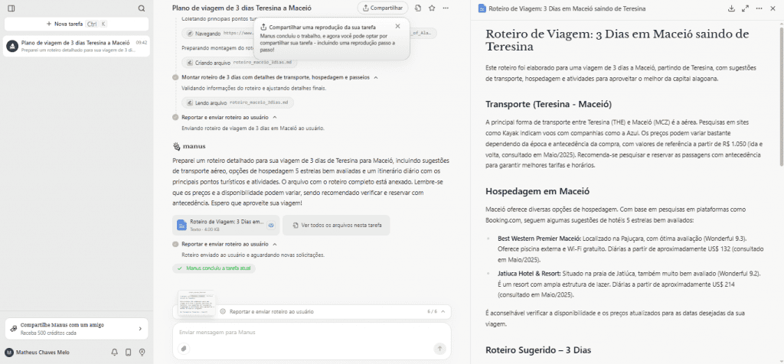Toggle the left sidebar panel icon
The image size is (784, 364).
(x=11, y=8)
